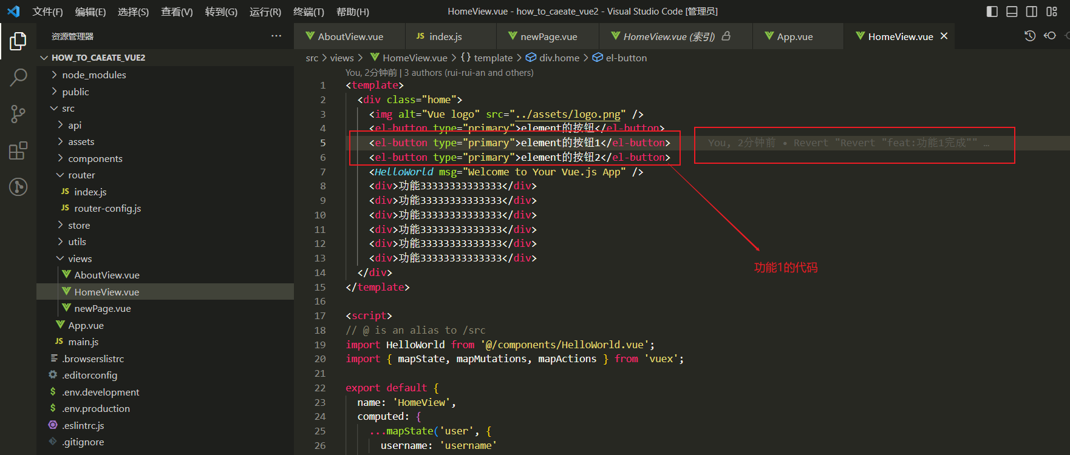Image resolution: width=1070 pixels, height=455 pixels.
Task: Open newPage.vue in the explorer tree
Action: (x=165, y=308)
